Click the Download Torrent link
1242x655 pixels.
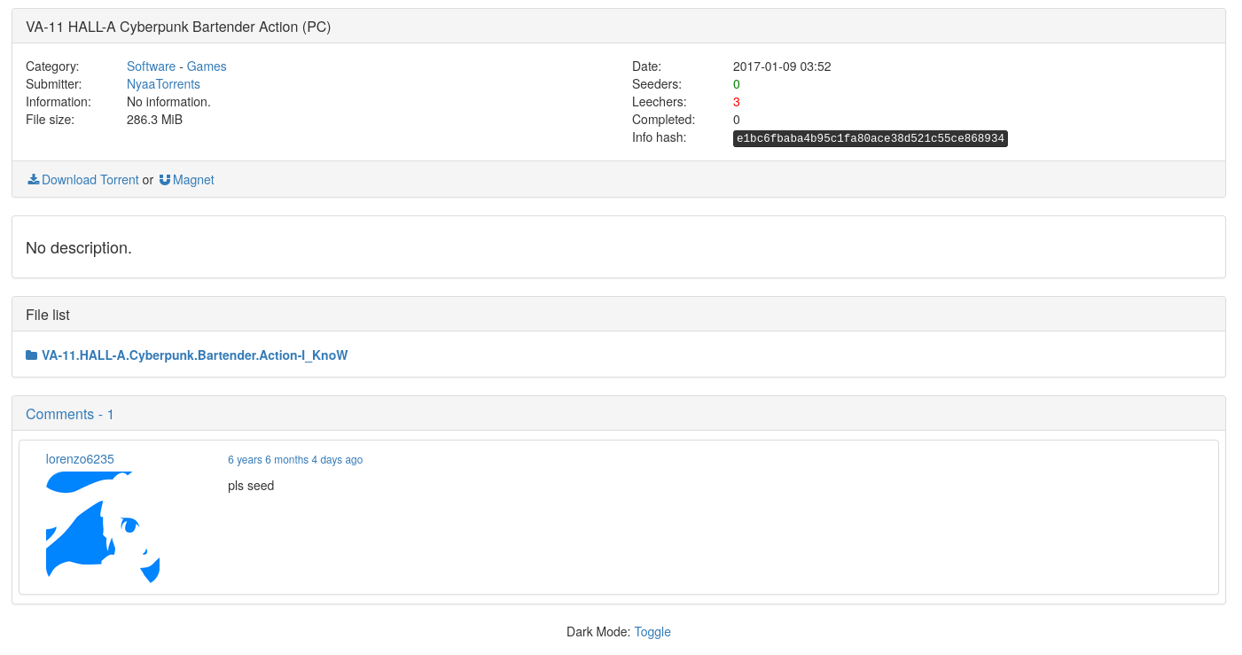(x=90, y=180)
